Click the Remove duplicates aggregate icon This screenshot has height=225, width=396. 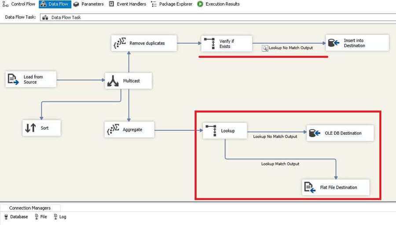[x=120, y=43]
